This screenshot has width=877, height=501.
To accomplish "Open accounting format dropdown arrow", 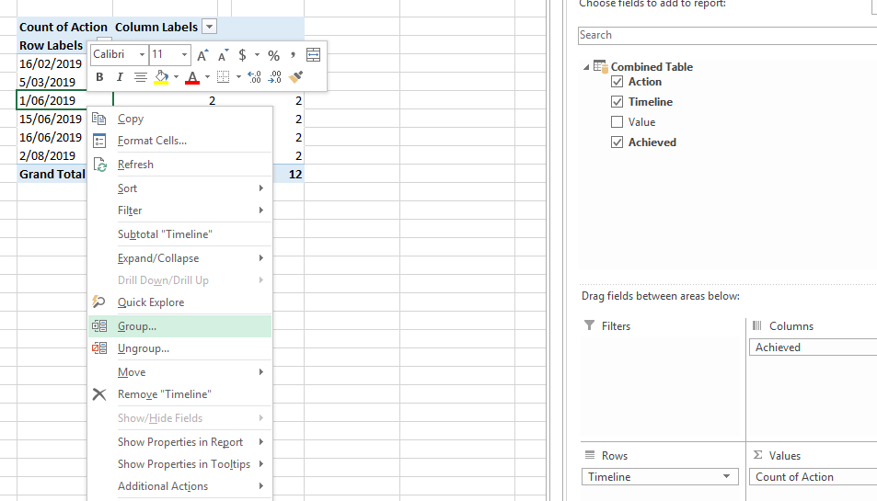I will pos(258,55).
